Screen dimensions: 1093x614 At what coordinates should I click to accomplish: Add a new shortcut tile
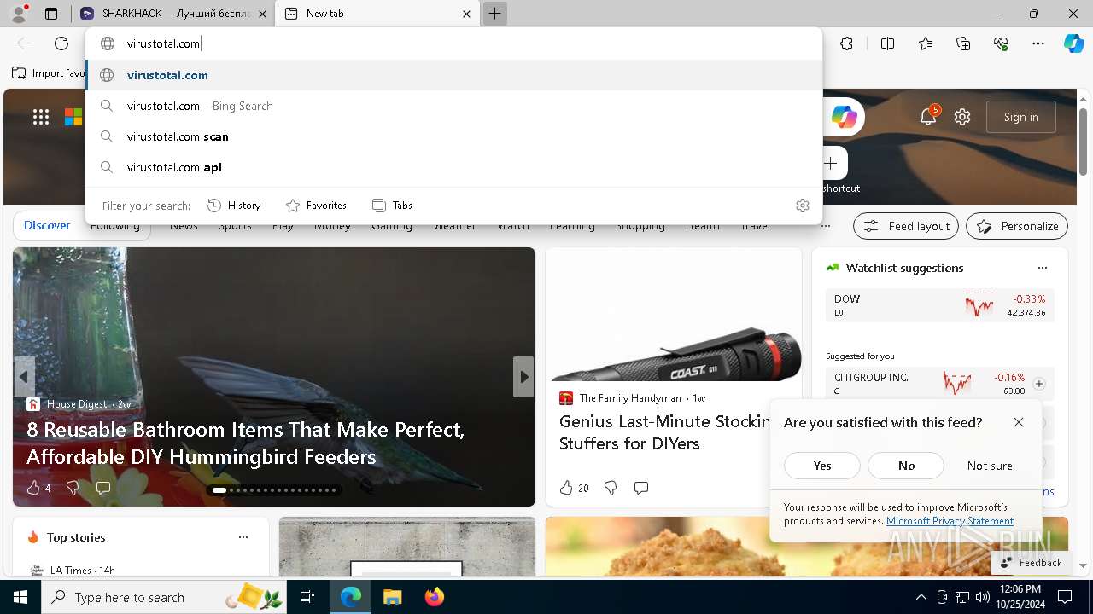coord(830,163)
